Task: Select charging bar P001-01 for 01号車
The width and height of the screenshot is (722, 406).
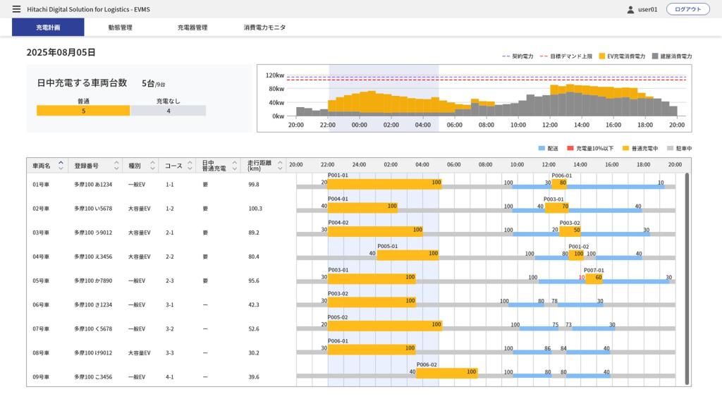Action: point(384,183)
